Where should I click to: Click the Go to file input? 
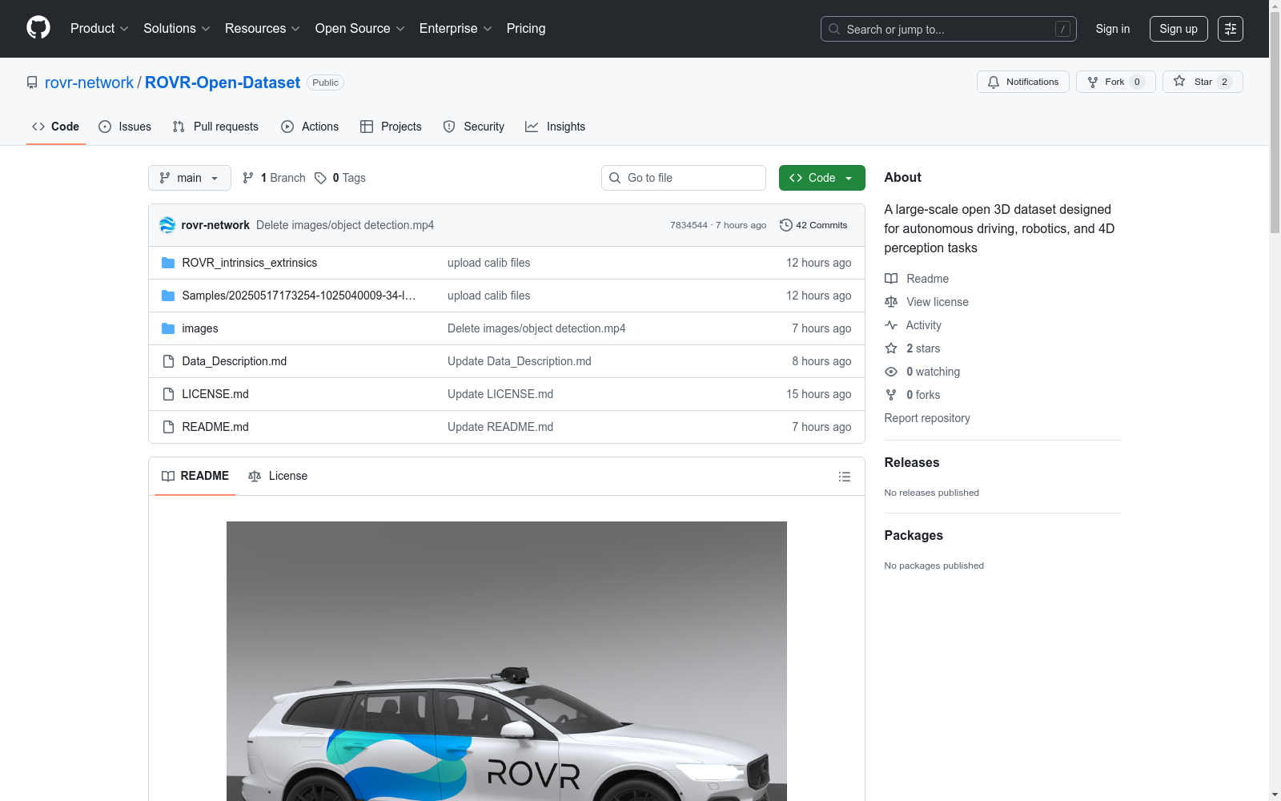(x=684, y=178)
